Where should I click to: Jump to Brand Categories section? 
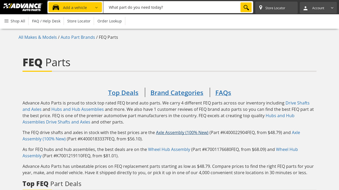177,92
